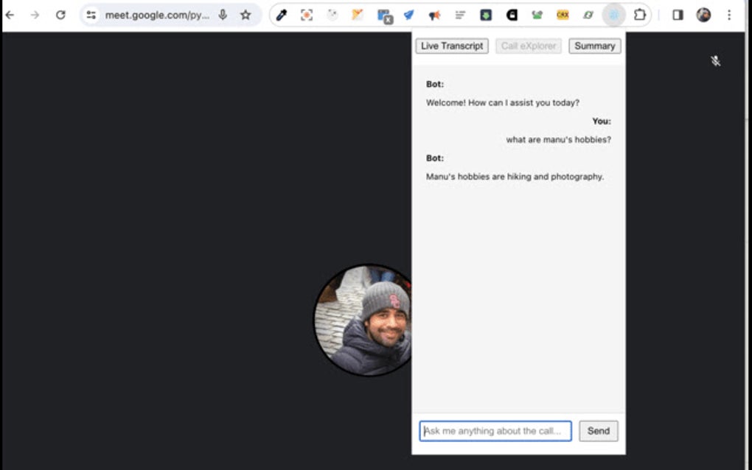Viewport: 752px width, 470px height.
Task: Select the bot reply about hiking and photography
Action: tap(515, 176)
